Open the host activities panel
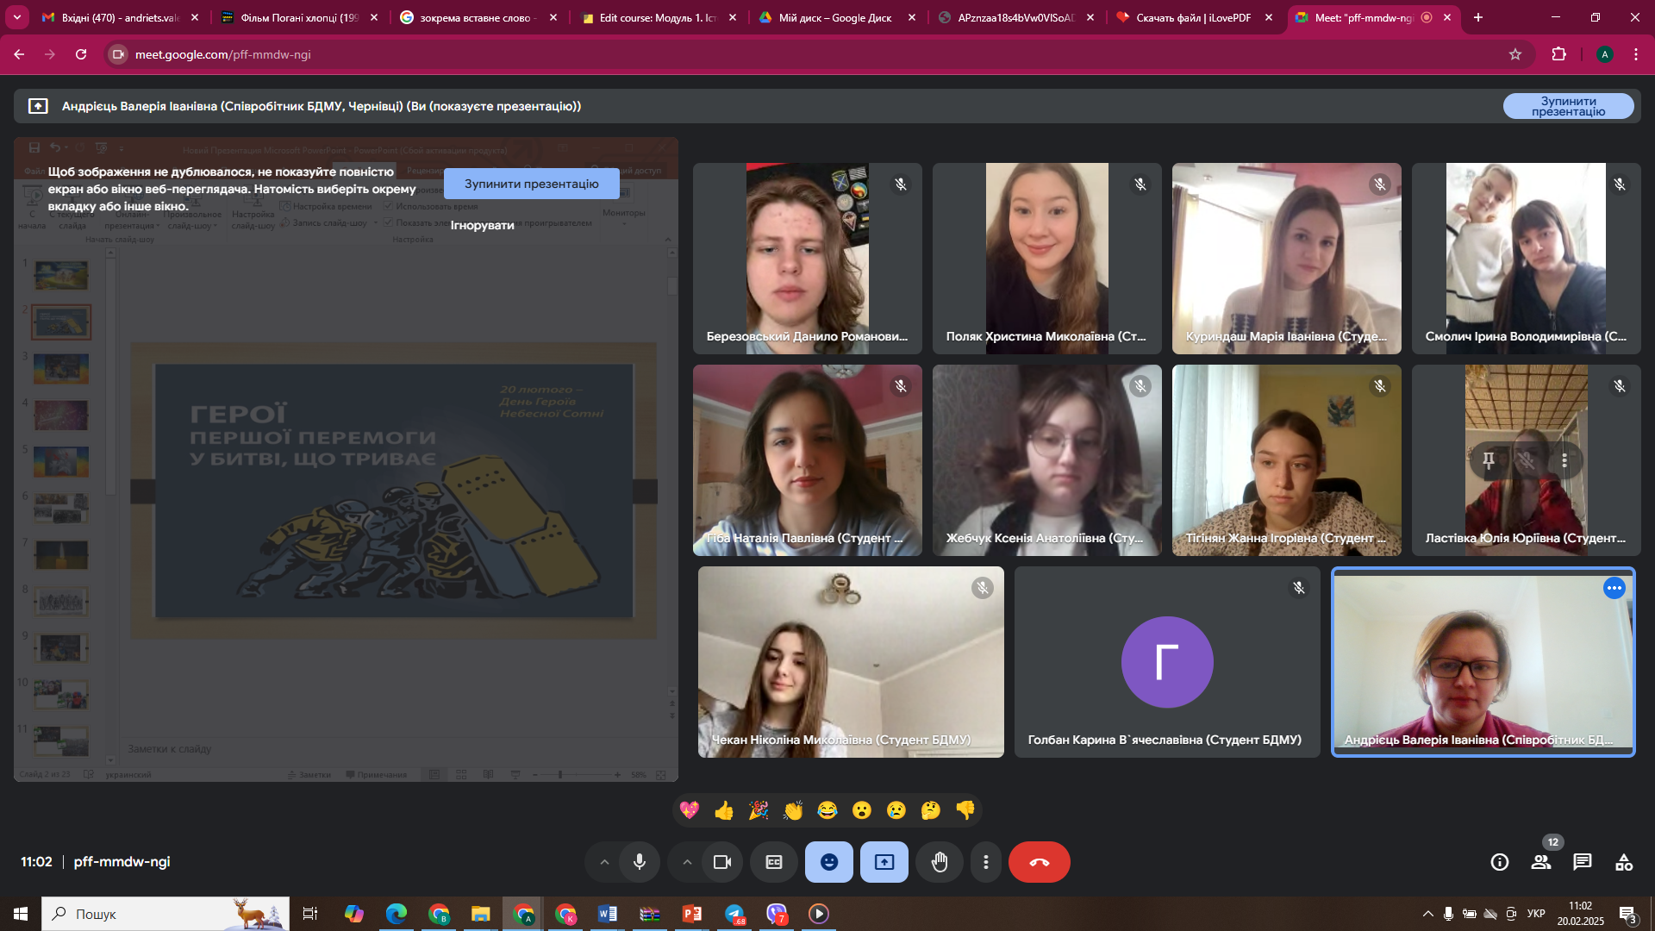The width and height of the screenshot is (1655, 931). (1624, 862)
